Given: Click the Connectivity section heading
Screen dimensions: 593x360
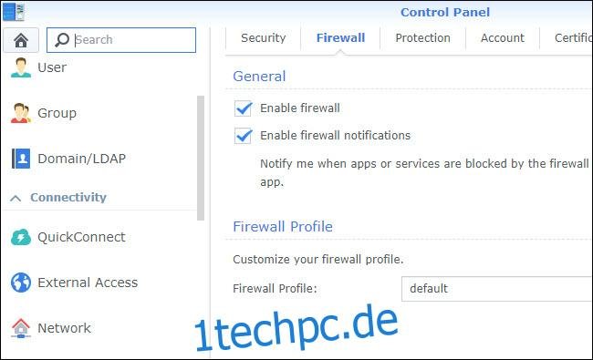Looking at the screenshot, I should coord(68,197).
